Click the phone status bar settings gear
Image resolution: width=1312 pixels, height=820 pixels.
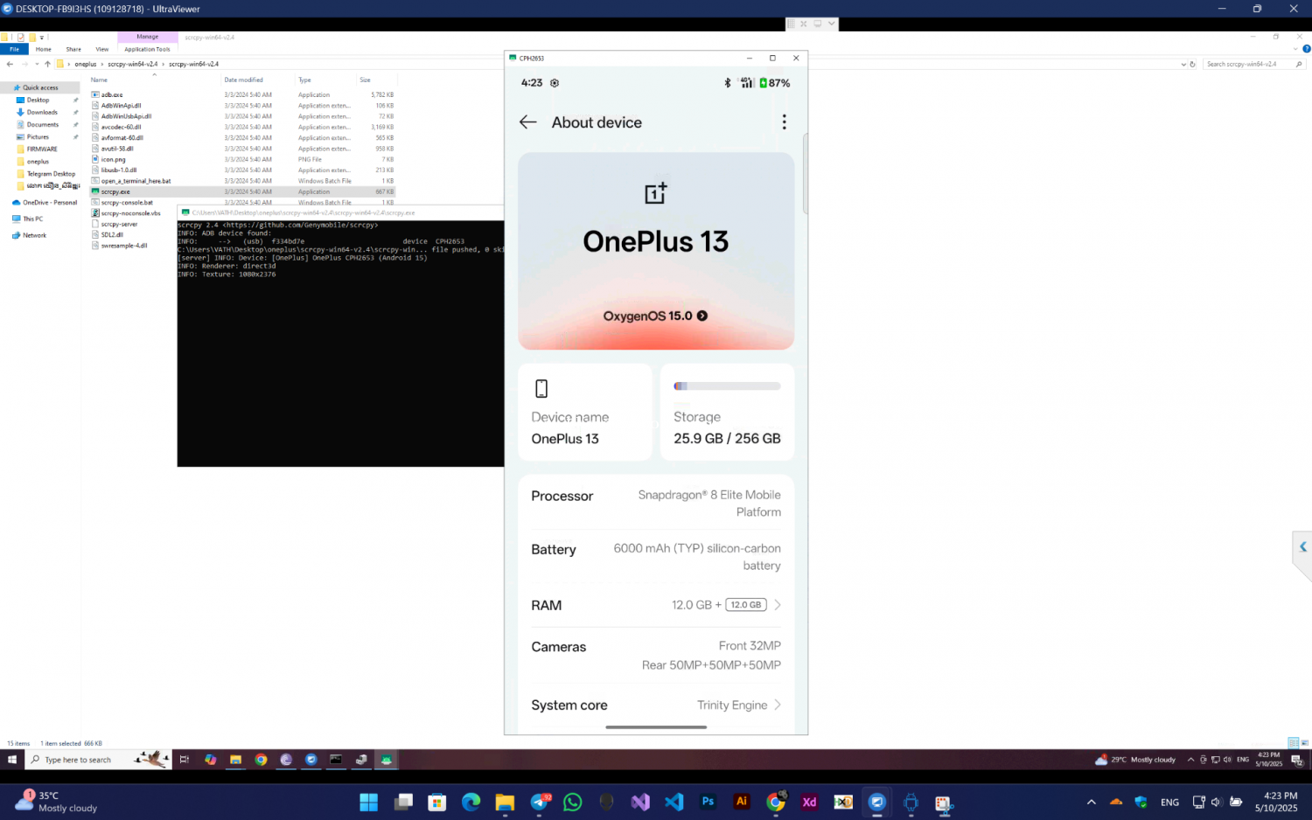point(555,83)
